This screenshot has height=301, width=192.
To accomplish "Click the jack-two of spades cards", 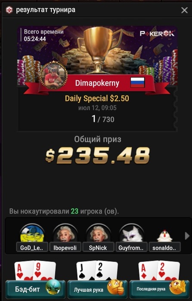I will pos(97,270).
